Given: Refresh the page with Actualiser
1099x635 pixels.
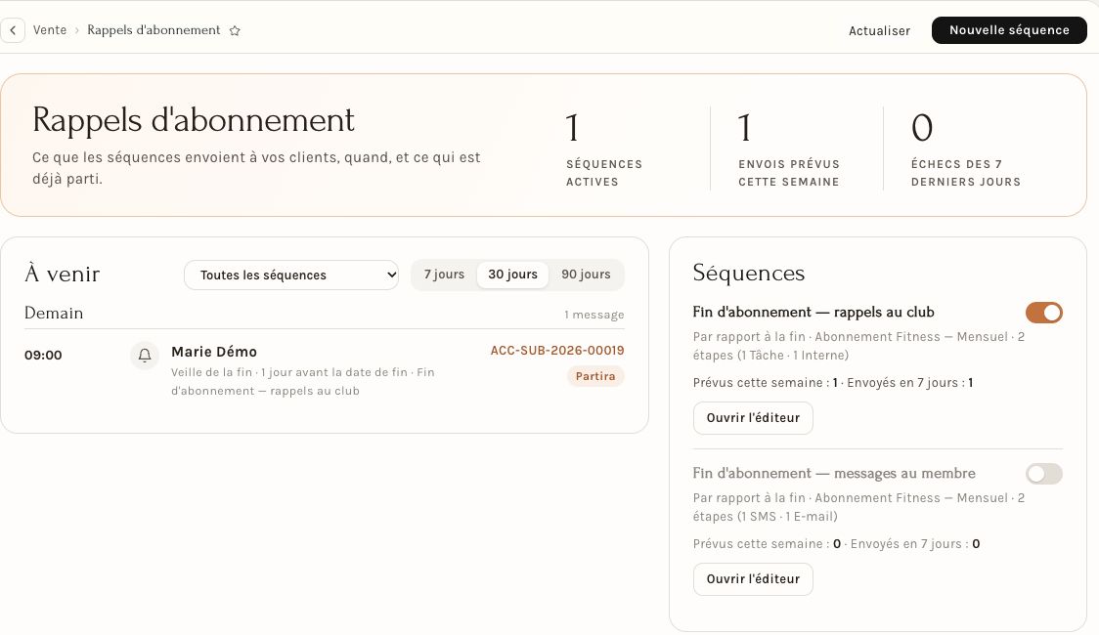Looking at the screenshot, I should point(879,31).
